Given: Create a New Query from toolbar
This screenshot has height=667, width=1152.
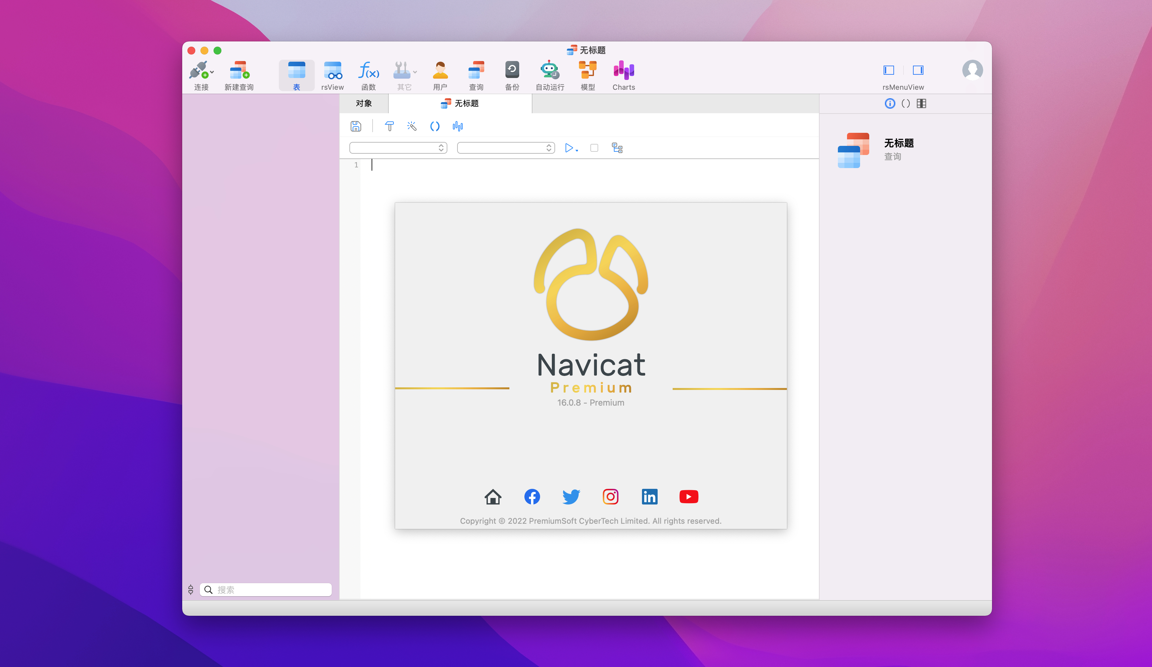Looking at the screenshot, I should [239, 71].
